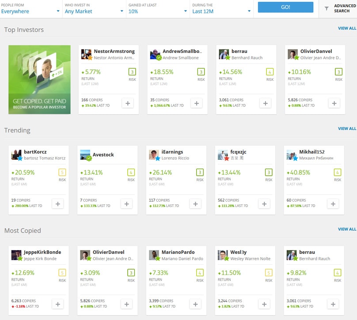This screenshot has width=357, height=320.
Task: Open Mikhail152 profile name link
Action: pyautogui.click(x=311, y=152)
